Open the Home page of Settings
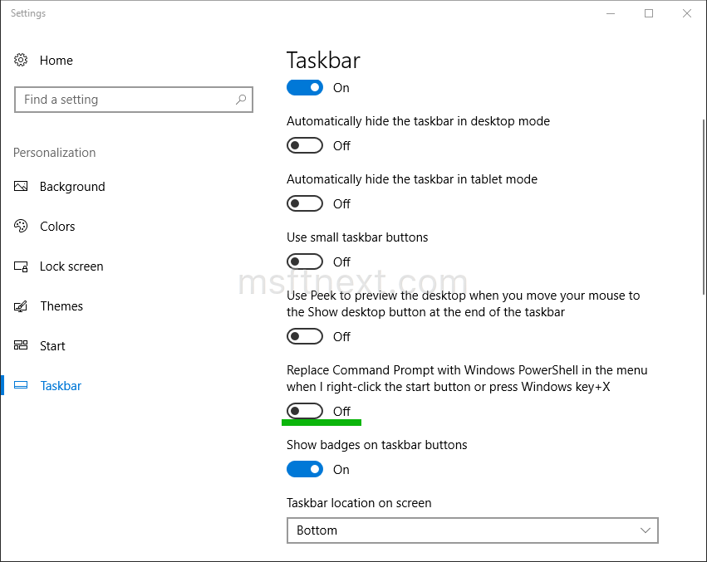This screenshot has height=562, width=707. click(x=56, y=60)
